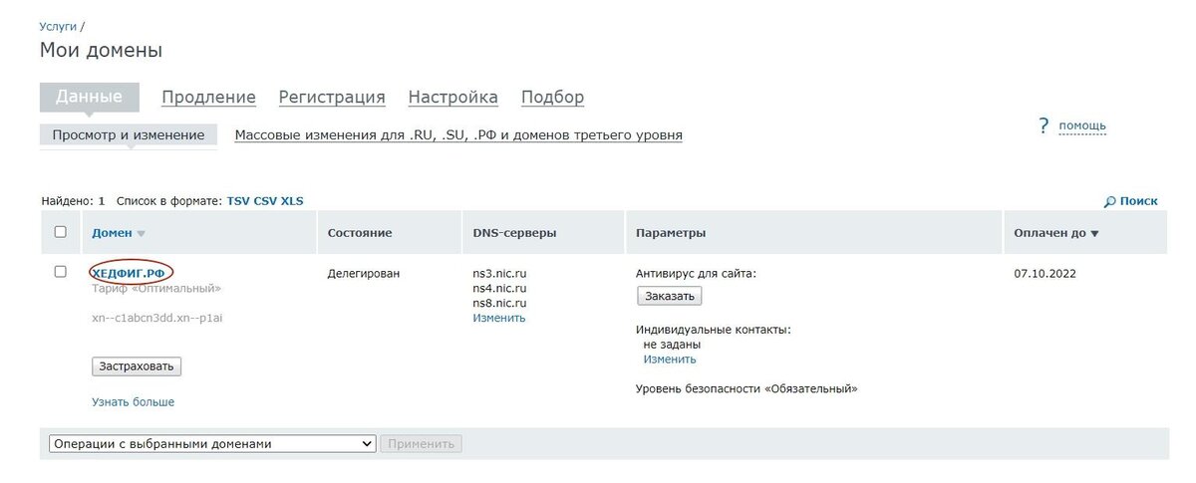Select Просмотр и изменение subtab
Viewport: 1196px width, 483px height.
129,134
